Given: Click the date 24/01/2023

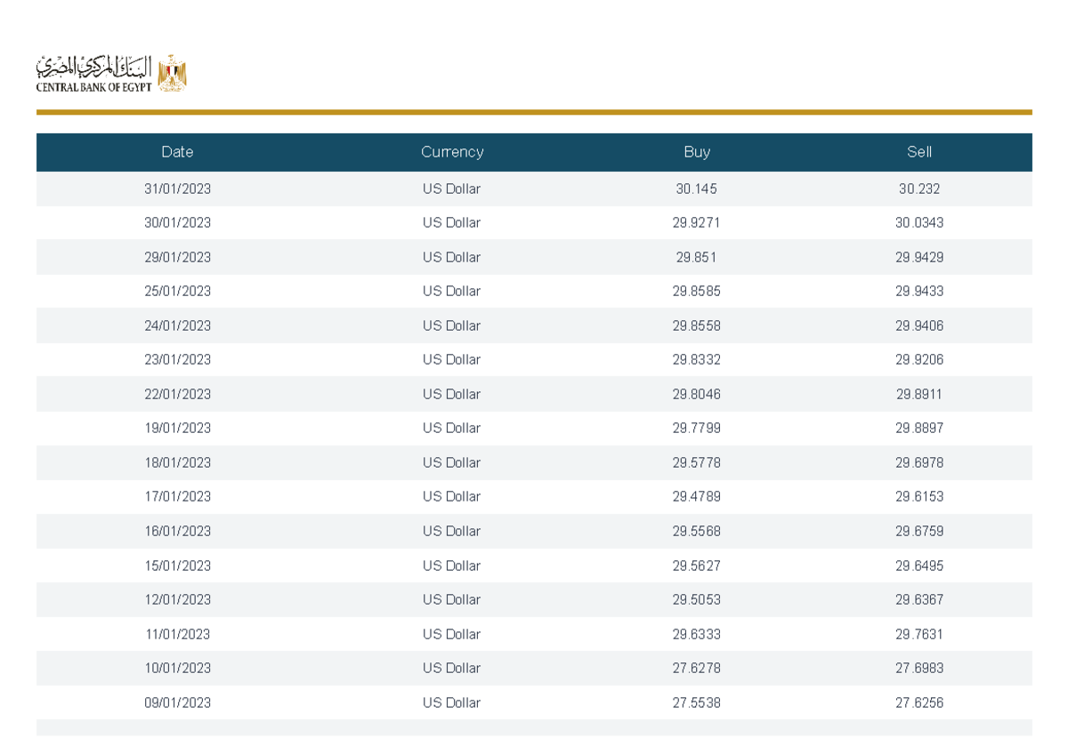Looking at the screenshot, I should click(x=177, y=326).
